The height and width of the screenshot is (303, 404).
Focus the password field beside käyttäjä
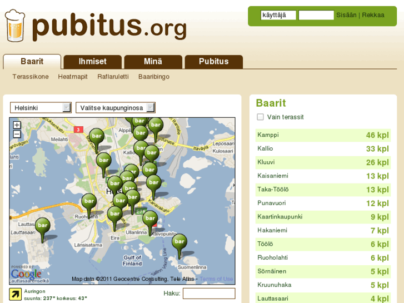click(316, 15)
